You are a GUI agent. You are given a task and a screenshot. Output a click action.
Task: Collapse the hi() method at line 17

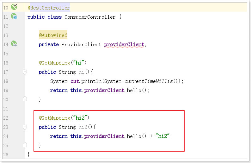point(25,72)
